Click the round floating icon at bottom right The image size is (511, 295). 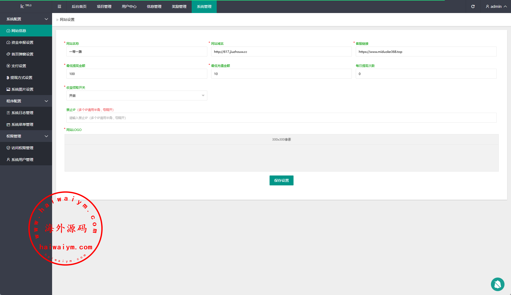[497, 284]
